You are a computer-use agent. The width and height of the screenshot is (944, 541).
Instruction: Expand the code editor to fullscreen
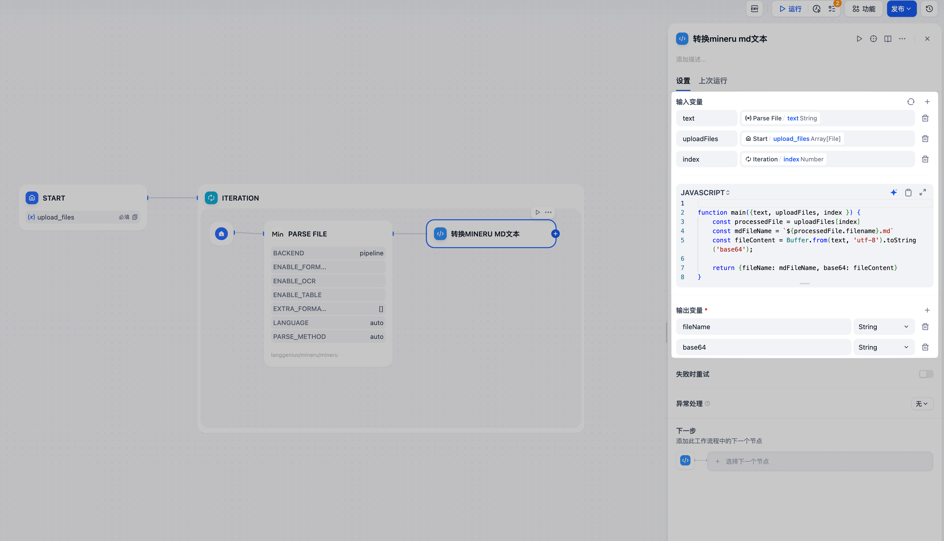922,192
